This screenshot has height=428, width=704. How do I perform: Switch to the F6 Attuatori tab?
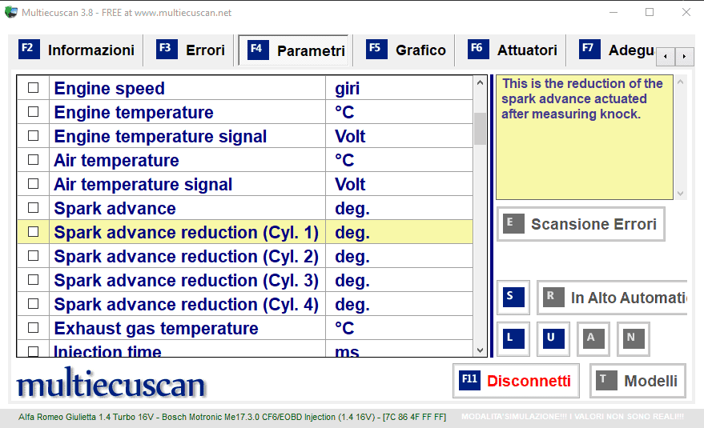[x=513, y=50]
